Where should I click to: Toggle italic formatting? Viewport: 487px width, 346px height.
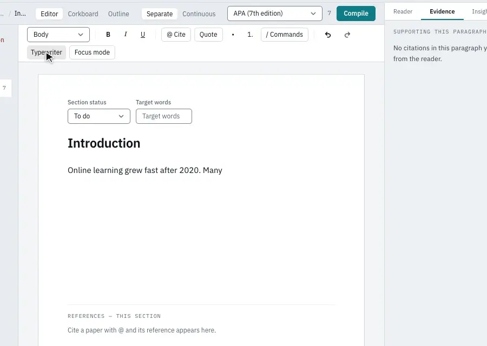(126, 35)
